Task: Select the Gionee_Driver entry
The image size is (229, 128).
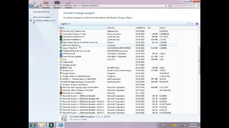Action: pos(68,70)
